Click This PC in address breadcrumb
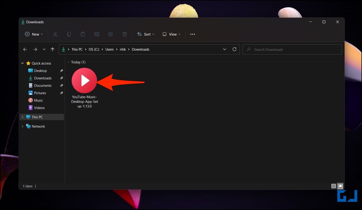 pos(77,49)
